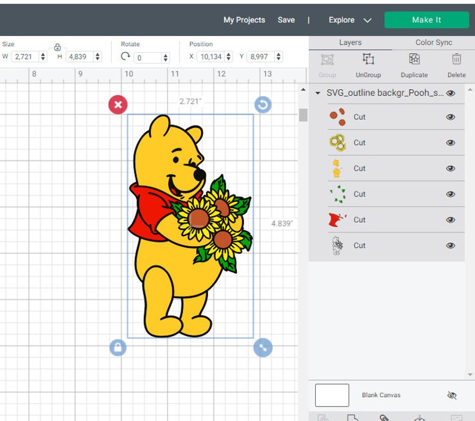This screenshot has height=421, width=475.
Task: Collapse the SVG_outline group
Action: pyautogui.click(x=318, y=93)
